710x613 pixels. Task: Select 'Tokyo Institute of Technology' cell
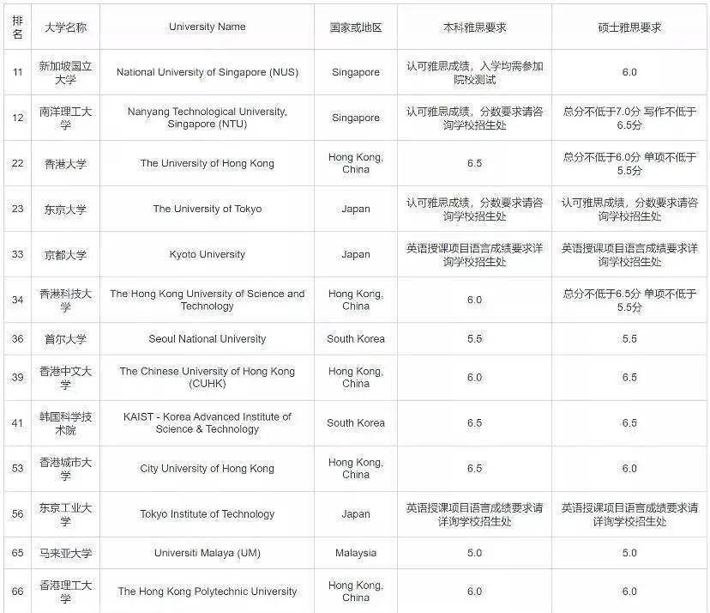pos(207,514)
